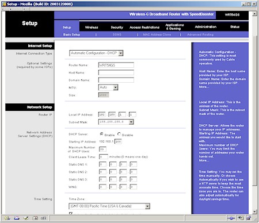The image size is (259, 223).
Task: Click More link under DHCP Users help
Action: (204, 160)
